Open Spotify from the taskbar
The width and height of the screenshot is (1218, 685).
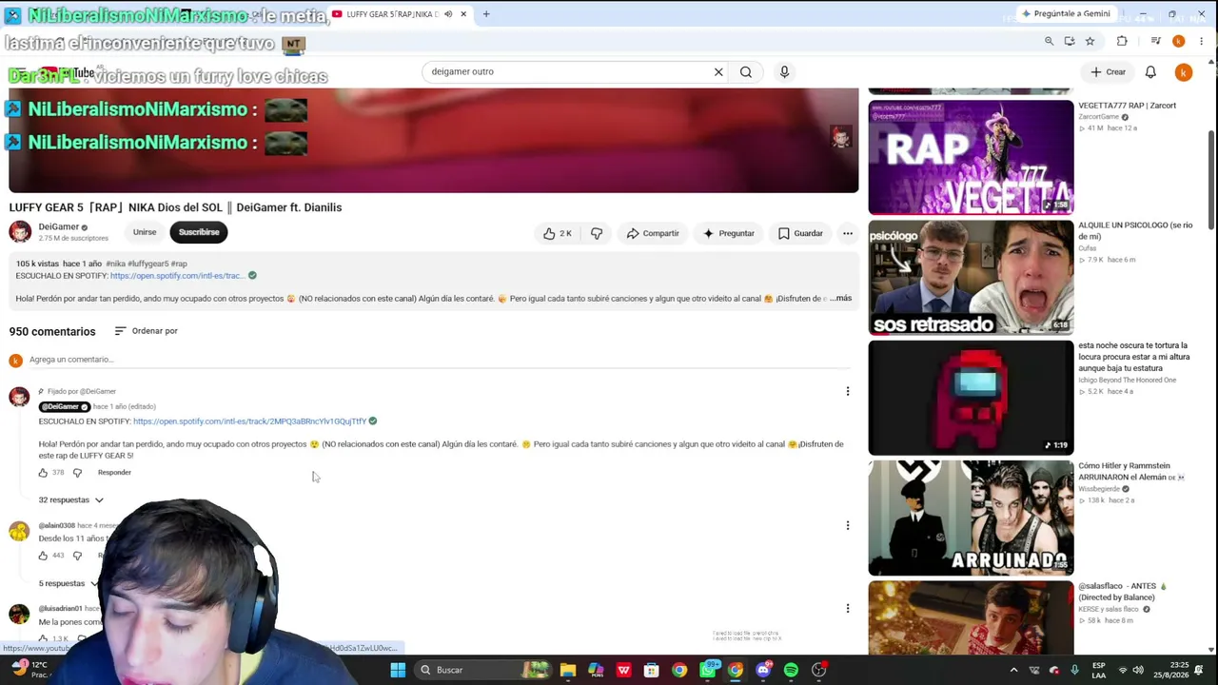coord(791,670)
